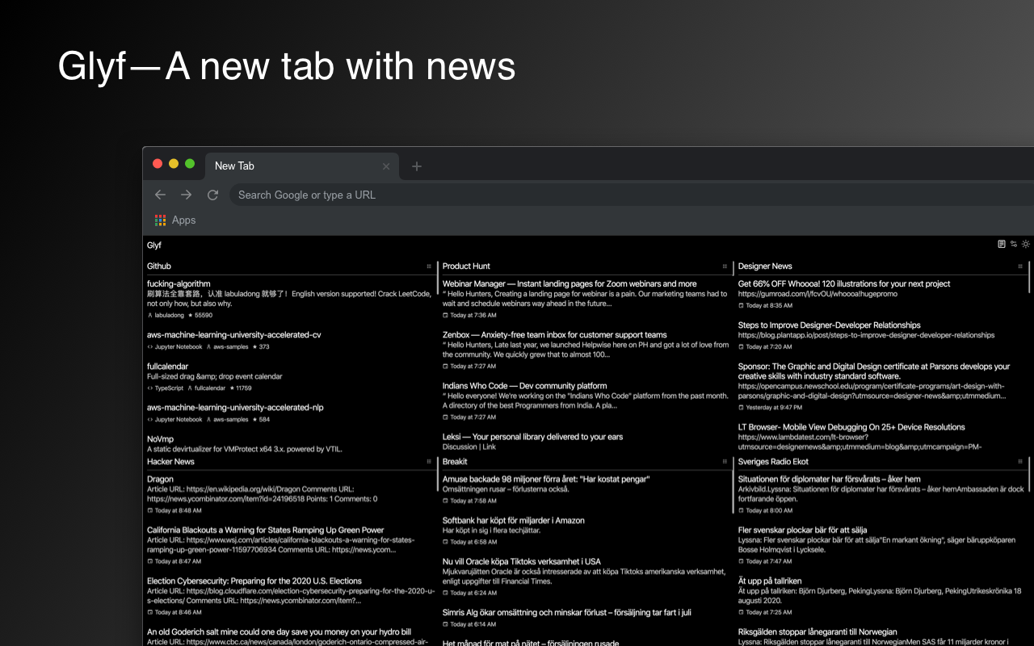Open Simris Alg ökar omsättning article

[x=567, y=612]
